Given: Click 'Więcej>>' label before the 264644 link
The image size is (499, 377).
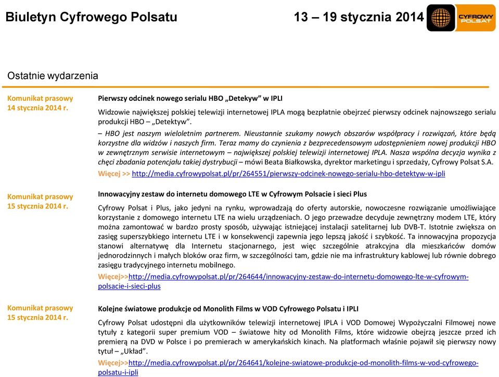Looking at the screenshot, I should tap(113, 277).
